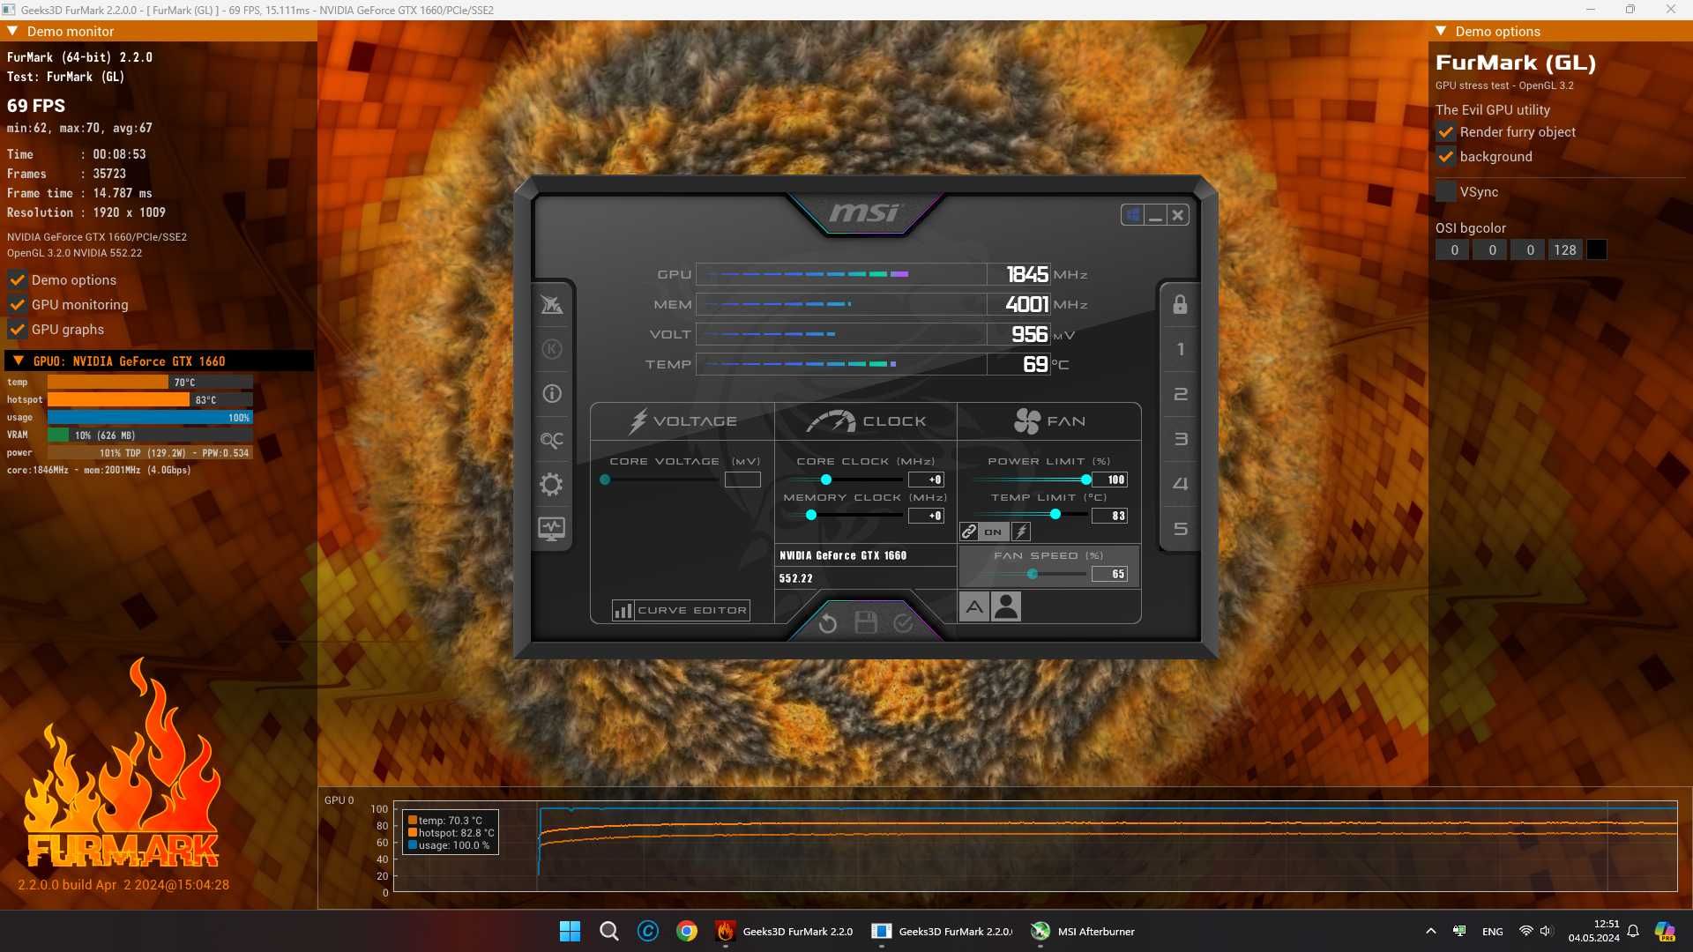Toggle Render furry object checkbox
1693x952 pixels.
tap(1446, 132)
